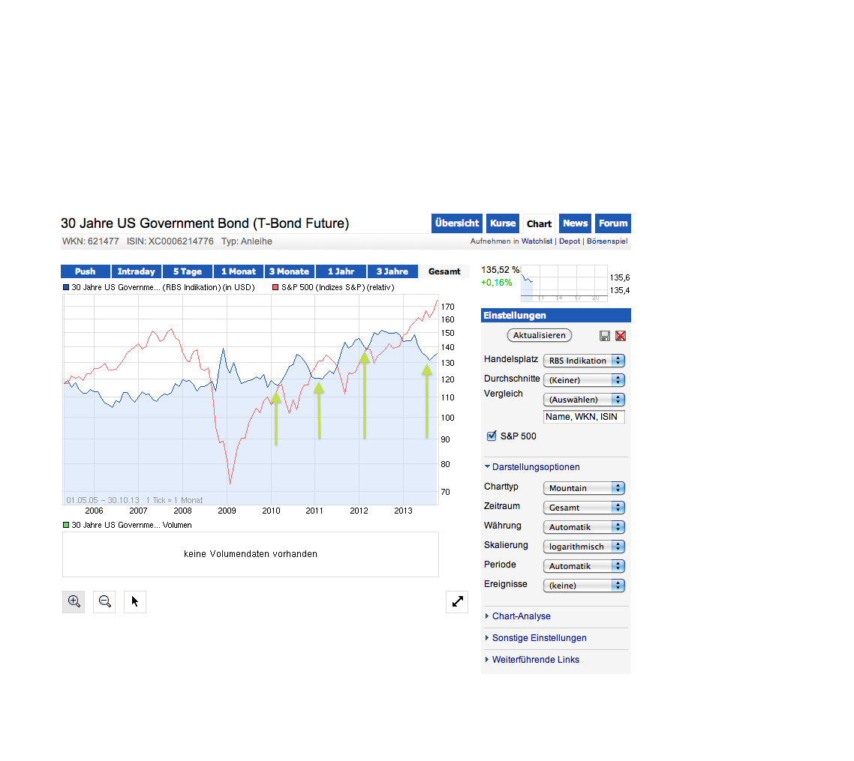Switch to the Übersicht tab

(456, 223)
